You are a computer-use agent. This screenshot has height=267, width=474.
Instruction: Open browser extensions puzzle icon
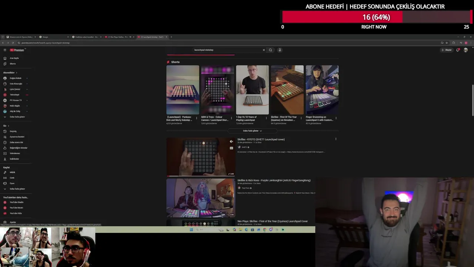pos(454,43)
